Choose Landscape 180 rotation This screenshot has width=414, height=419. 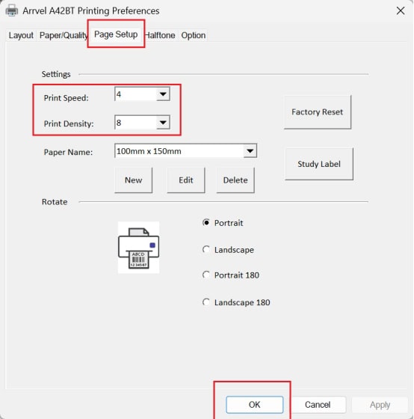[206, 302]
